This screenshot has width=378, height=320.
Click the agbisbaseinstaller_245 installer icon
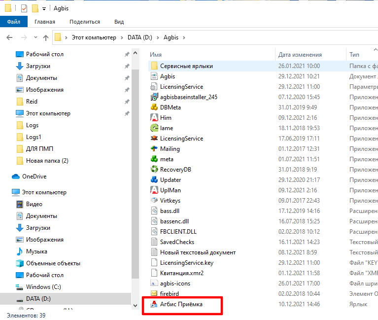(x=154, y=97)
